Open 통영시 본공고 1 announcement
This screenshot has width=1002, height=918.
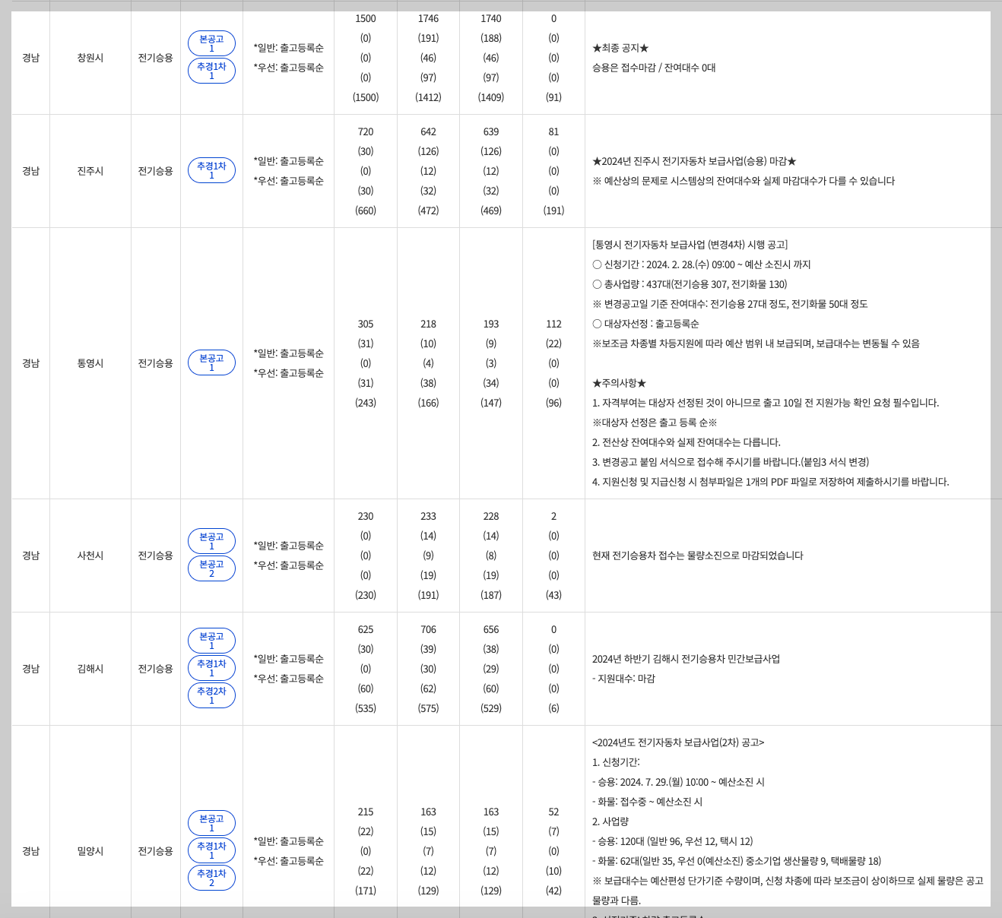(x=211, y=362)
